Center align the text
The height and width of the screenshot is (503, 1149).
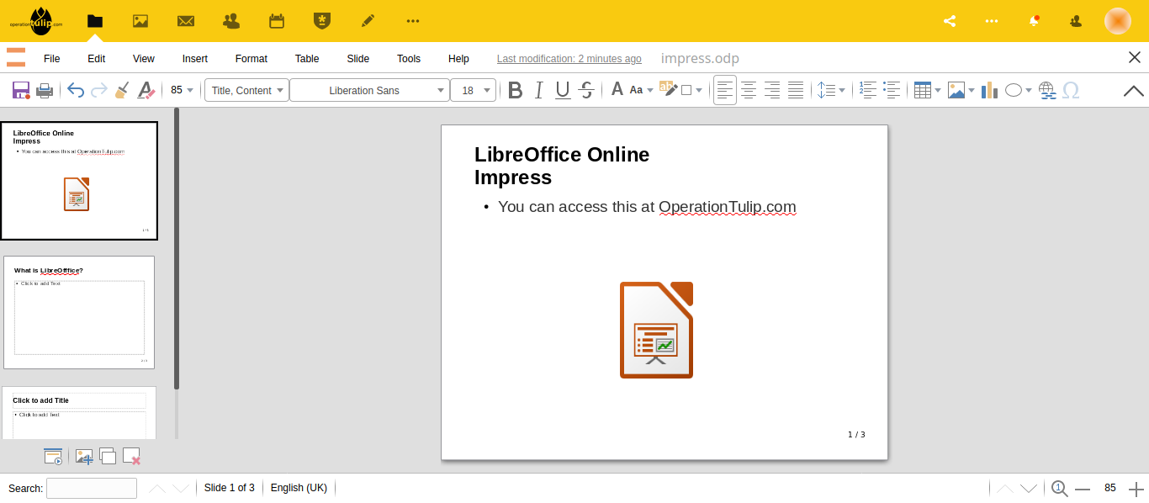pyautogui.click(x=749, y=90)
